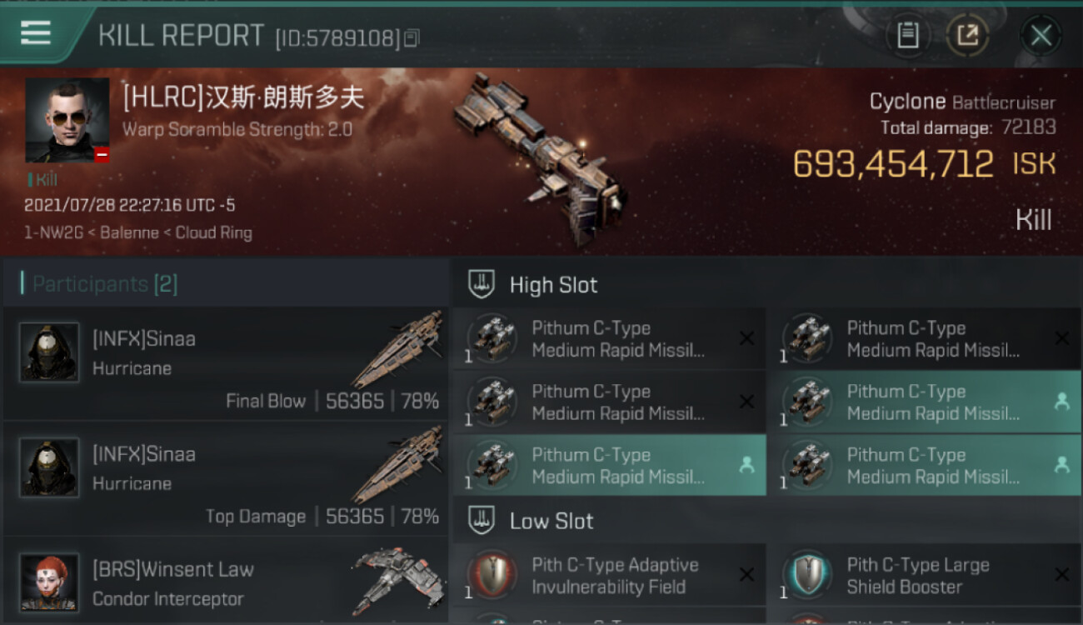
Task: Select the High Slot section icon
Action: 482,284
